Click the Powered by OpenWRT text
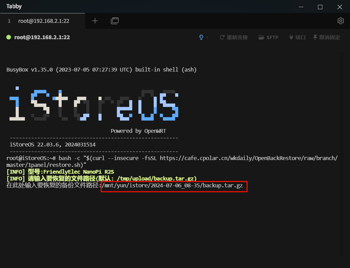Screen dimensions: 350x268 pos(138,131)
